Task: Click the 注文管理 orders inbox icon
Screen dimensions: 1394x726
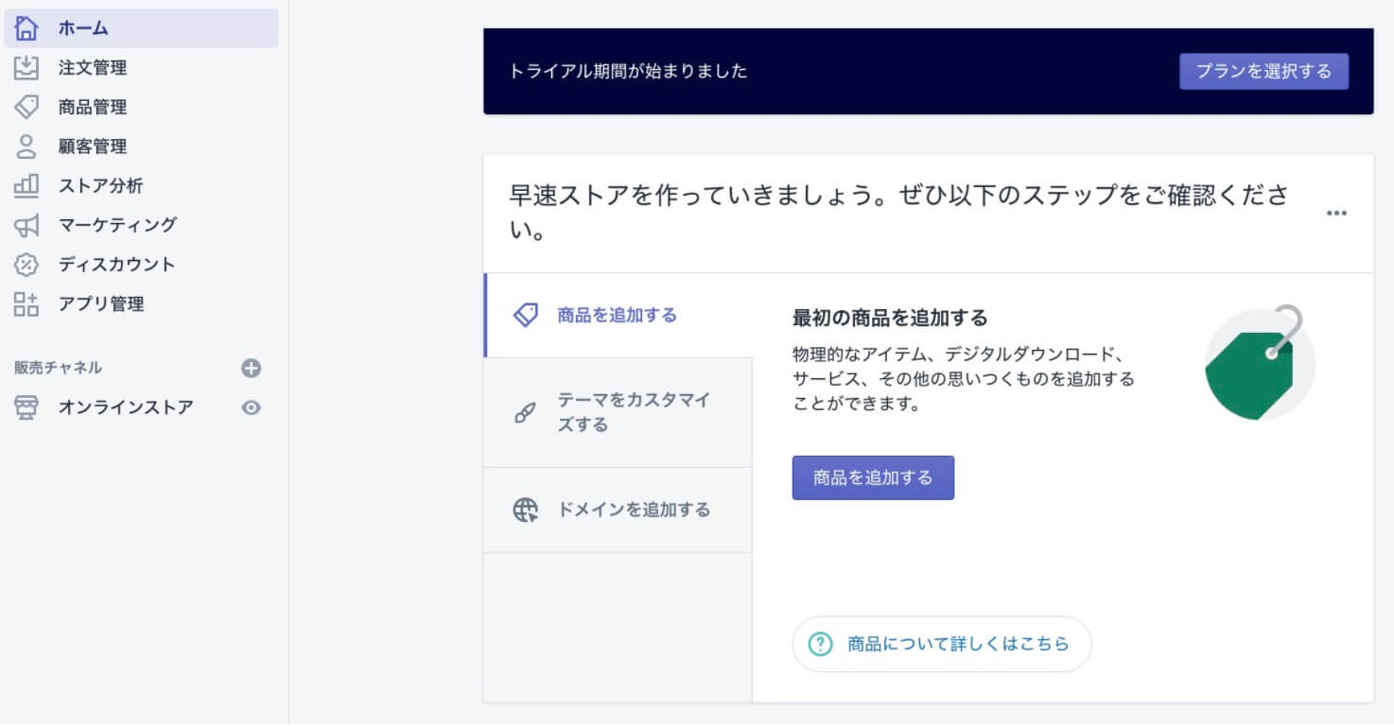Action: coord(26,68)
